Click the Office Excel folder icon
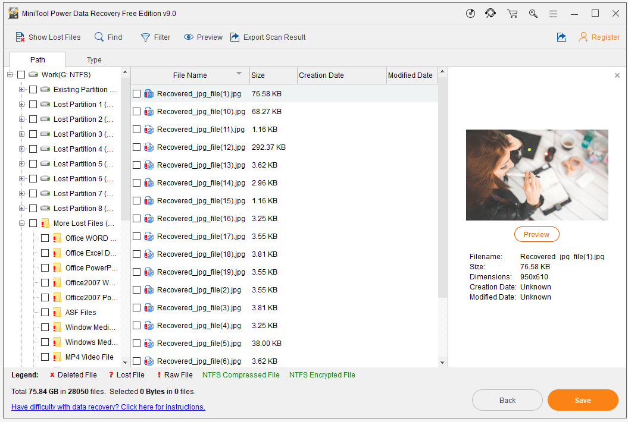This screenshot has width=628, height=422. (x=57, y=253)
